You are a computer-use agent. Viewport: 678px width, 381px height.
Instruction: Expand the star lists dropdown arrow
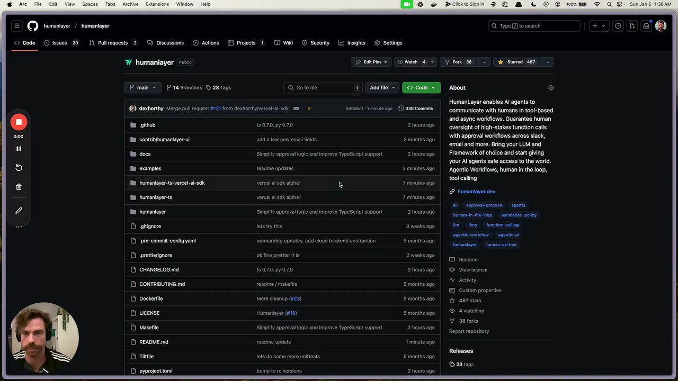(x=548, y=62)
